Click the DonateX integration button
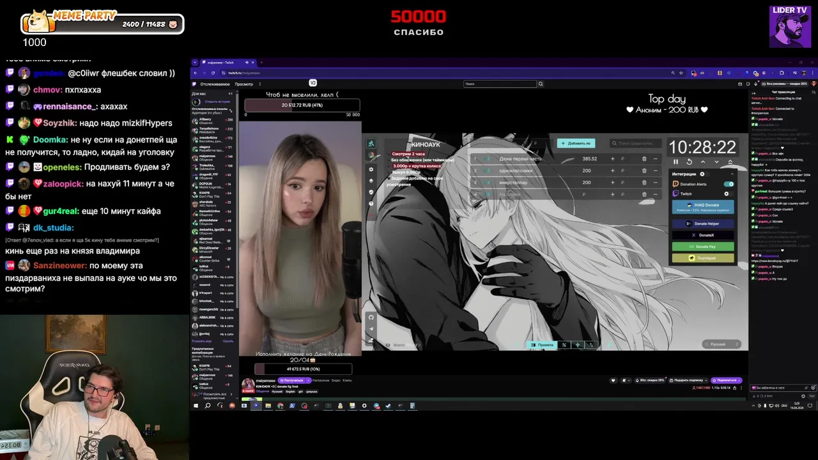Image resolution: width=818 pixels, height=460 pixels. click(x=703, y=235)
